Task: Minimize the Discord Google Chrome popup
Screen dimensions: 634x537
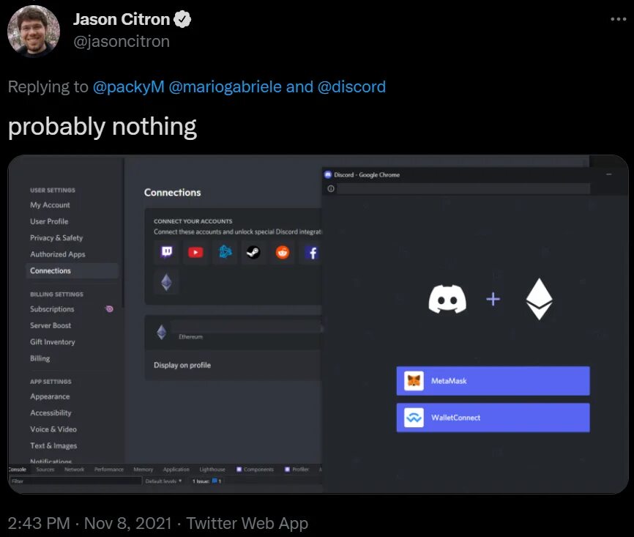Action: point(609,174)
